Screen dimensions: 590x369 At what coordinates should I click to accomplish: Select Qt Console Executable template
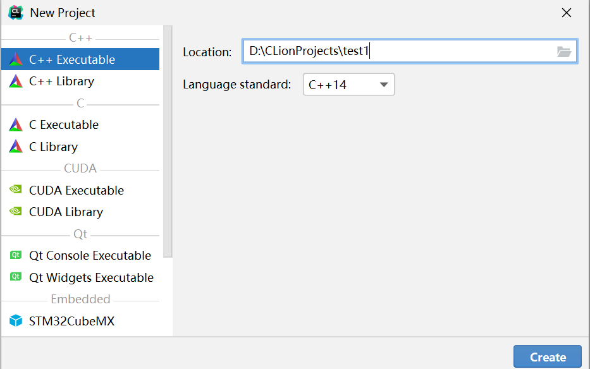[80, 255]
